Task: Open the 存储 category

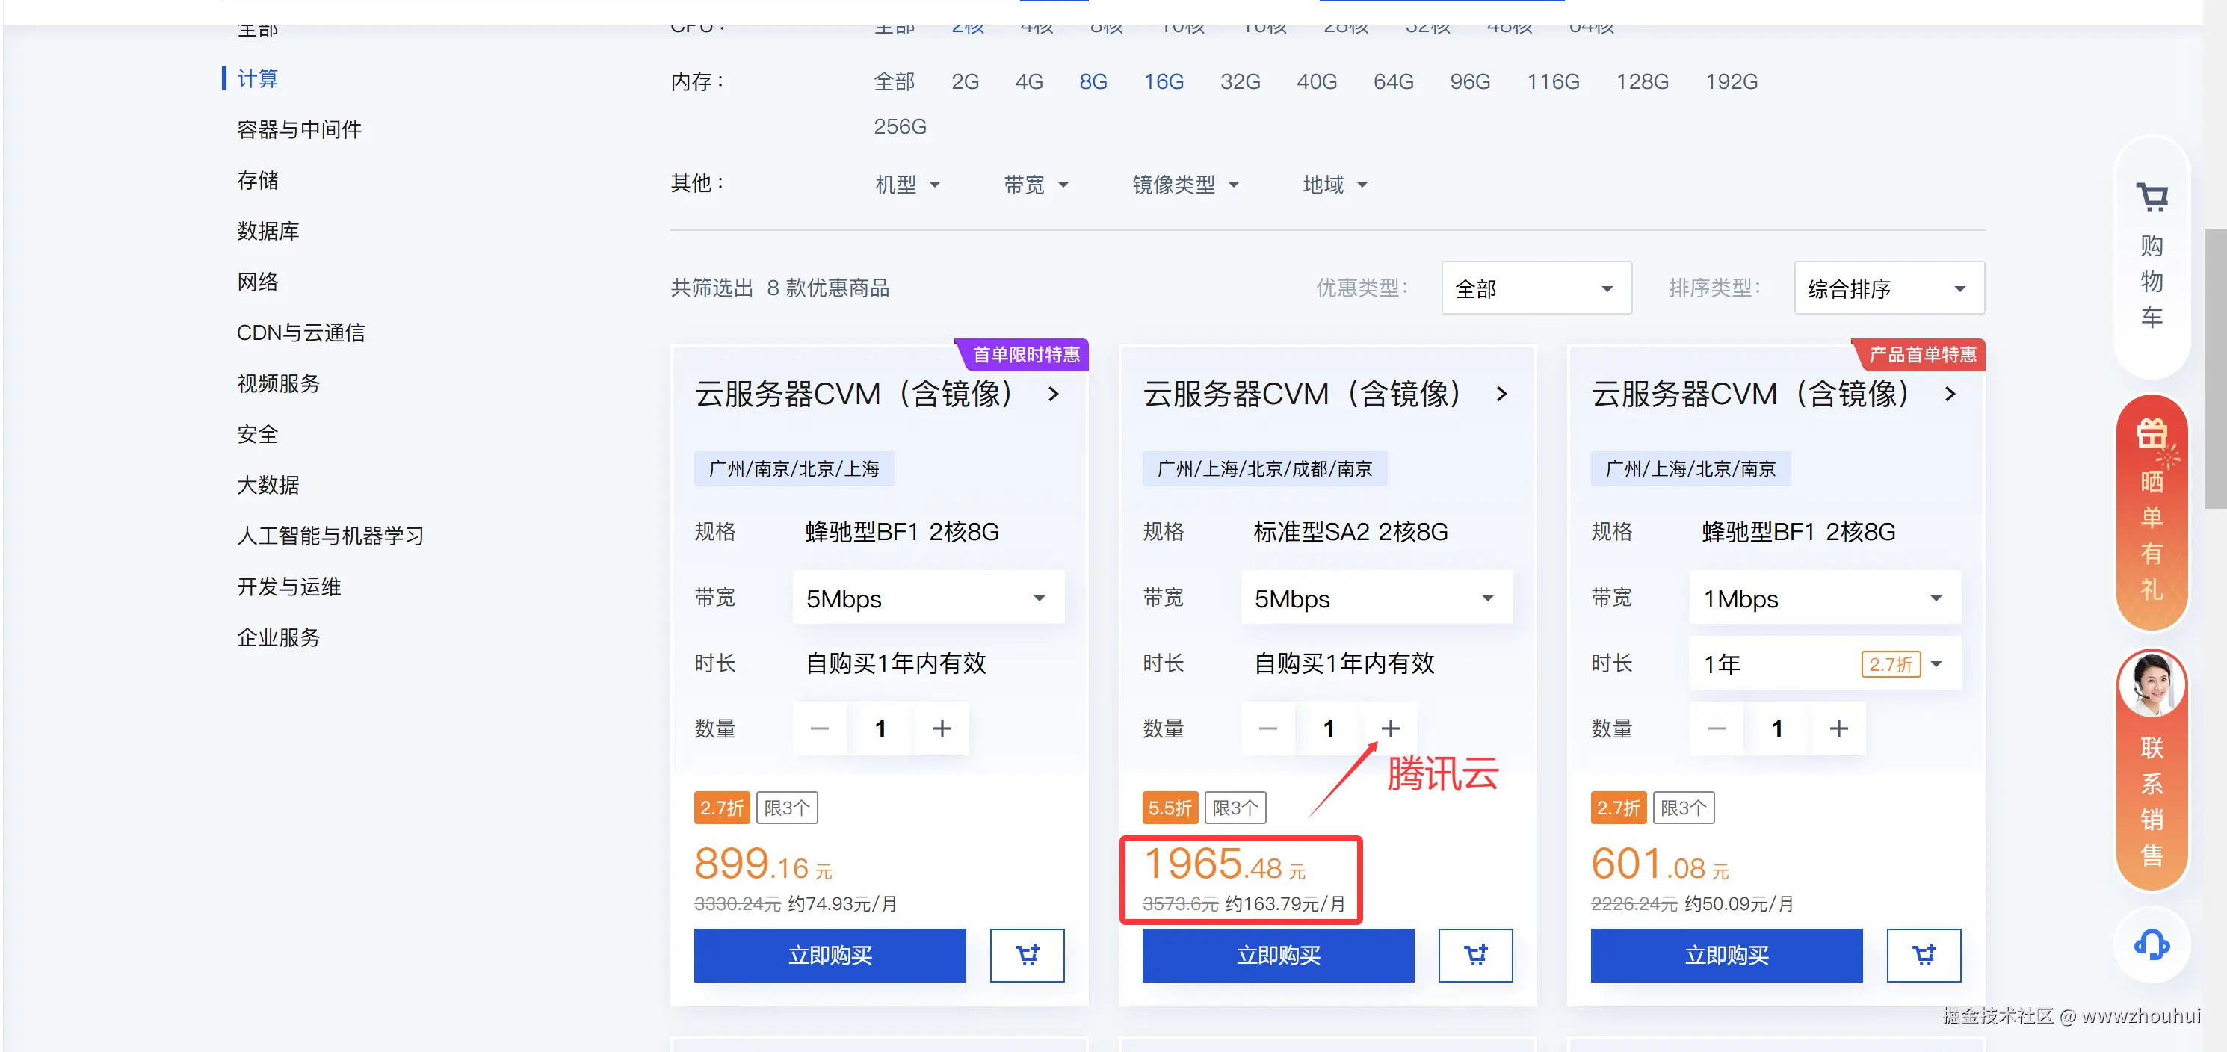Action: tap(258, 180)
